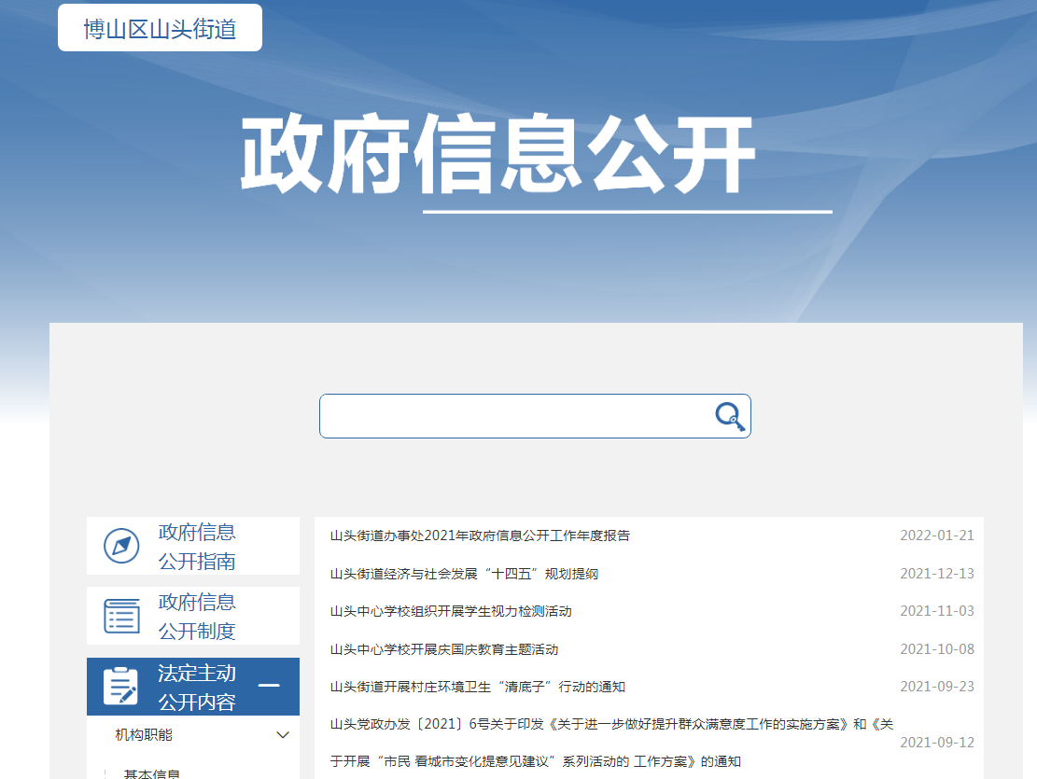The image size is (1037, 779).
Task: Click the magnifier search icon
Action: click(x=730, y=416)
